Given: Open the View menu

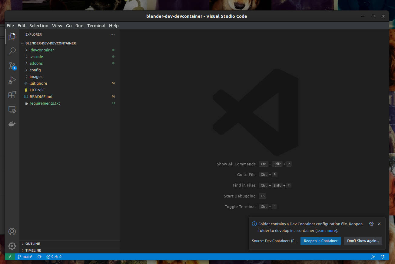Looking at the screenshot, I should [57, 26].
